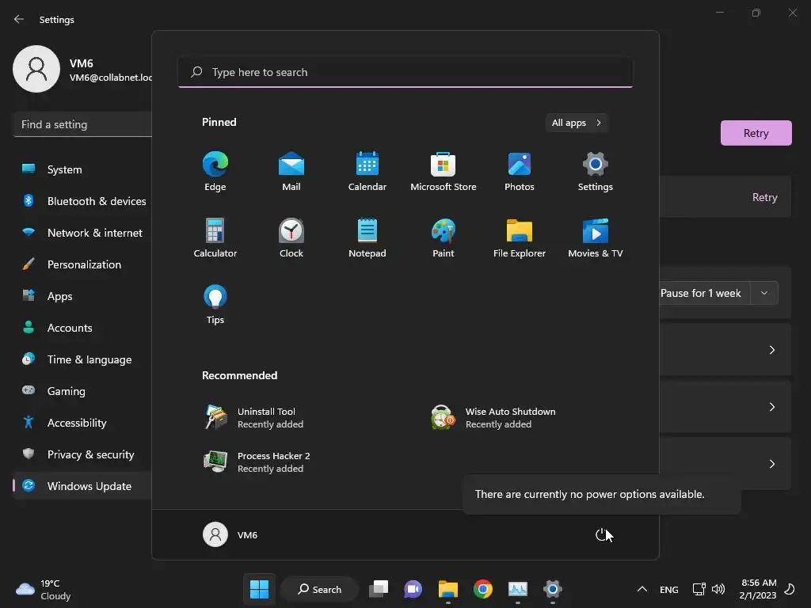Show All apps list
The width and height of the screenshot is (811, 608).
[577, 123]
